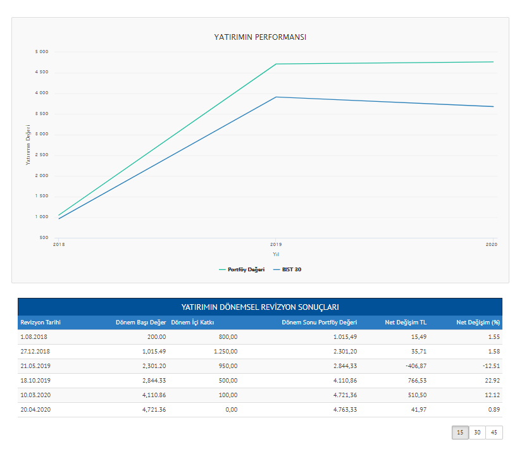
Task: Click the Net Değişim TL column header
Action: (406, 323)
